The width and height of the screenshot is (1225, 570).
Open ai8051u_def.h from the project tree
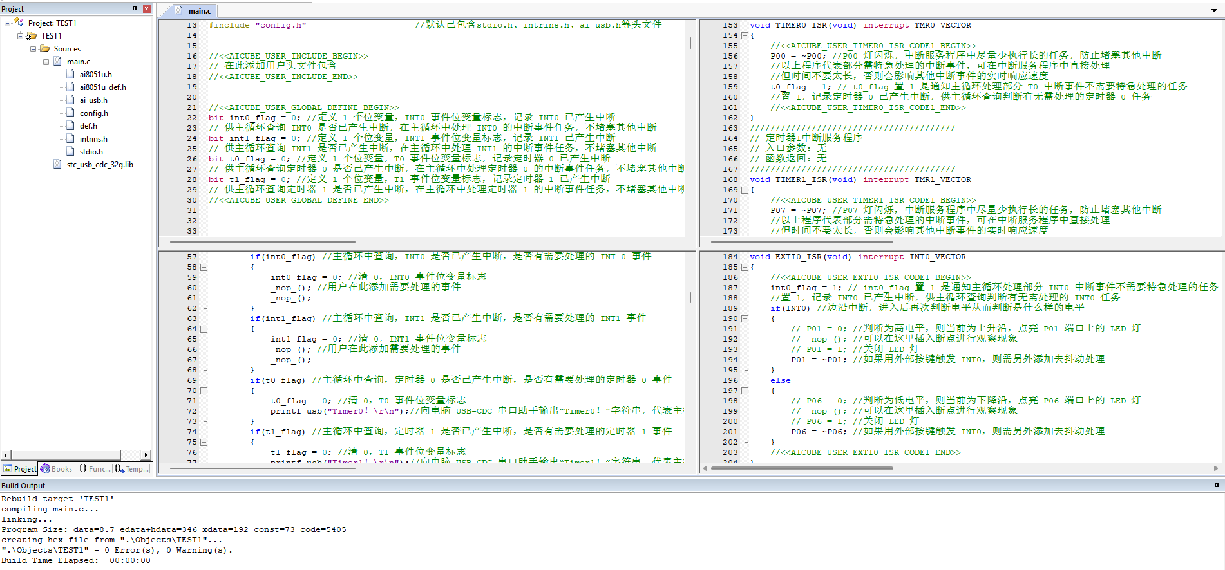(103, 87)
